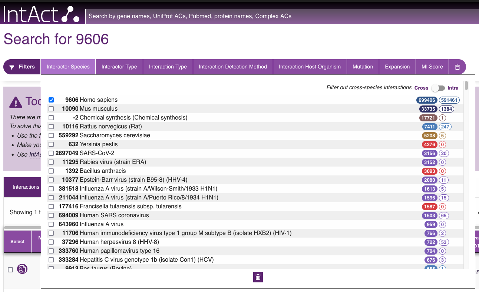The width and height of the screenshot is (479, 292).
Task: Open the Interaction Host Organism filter
Action: point(310,67)
